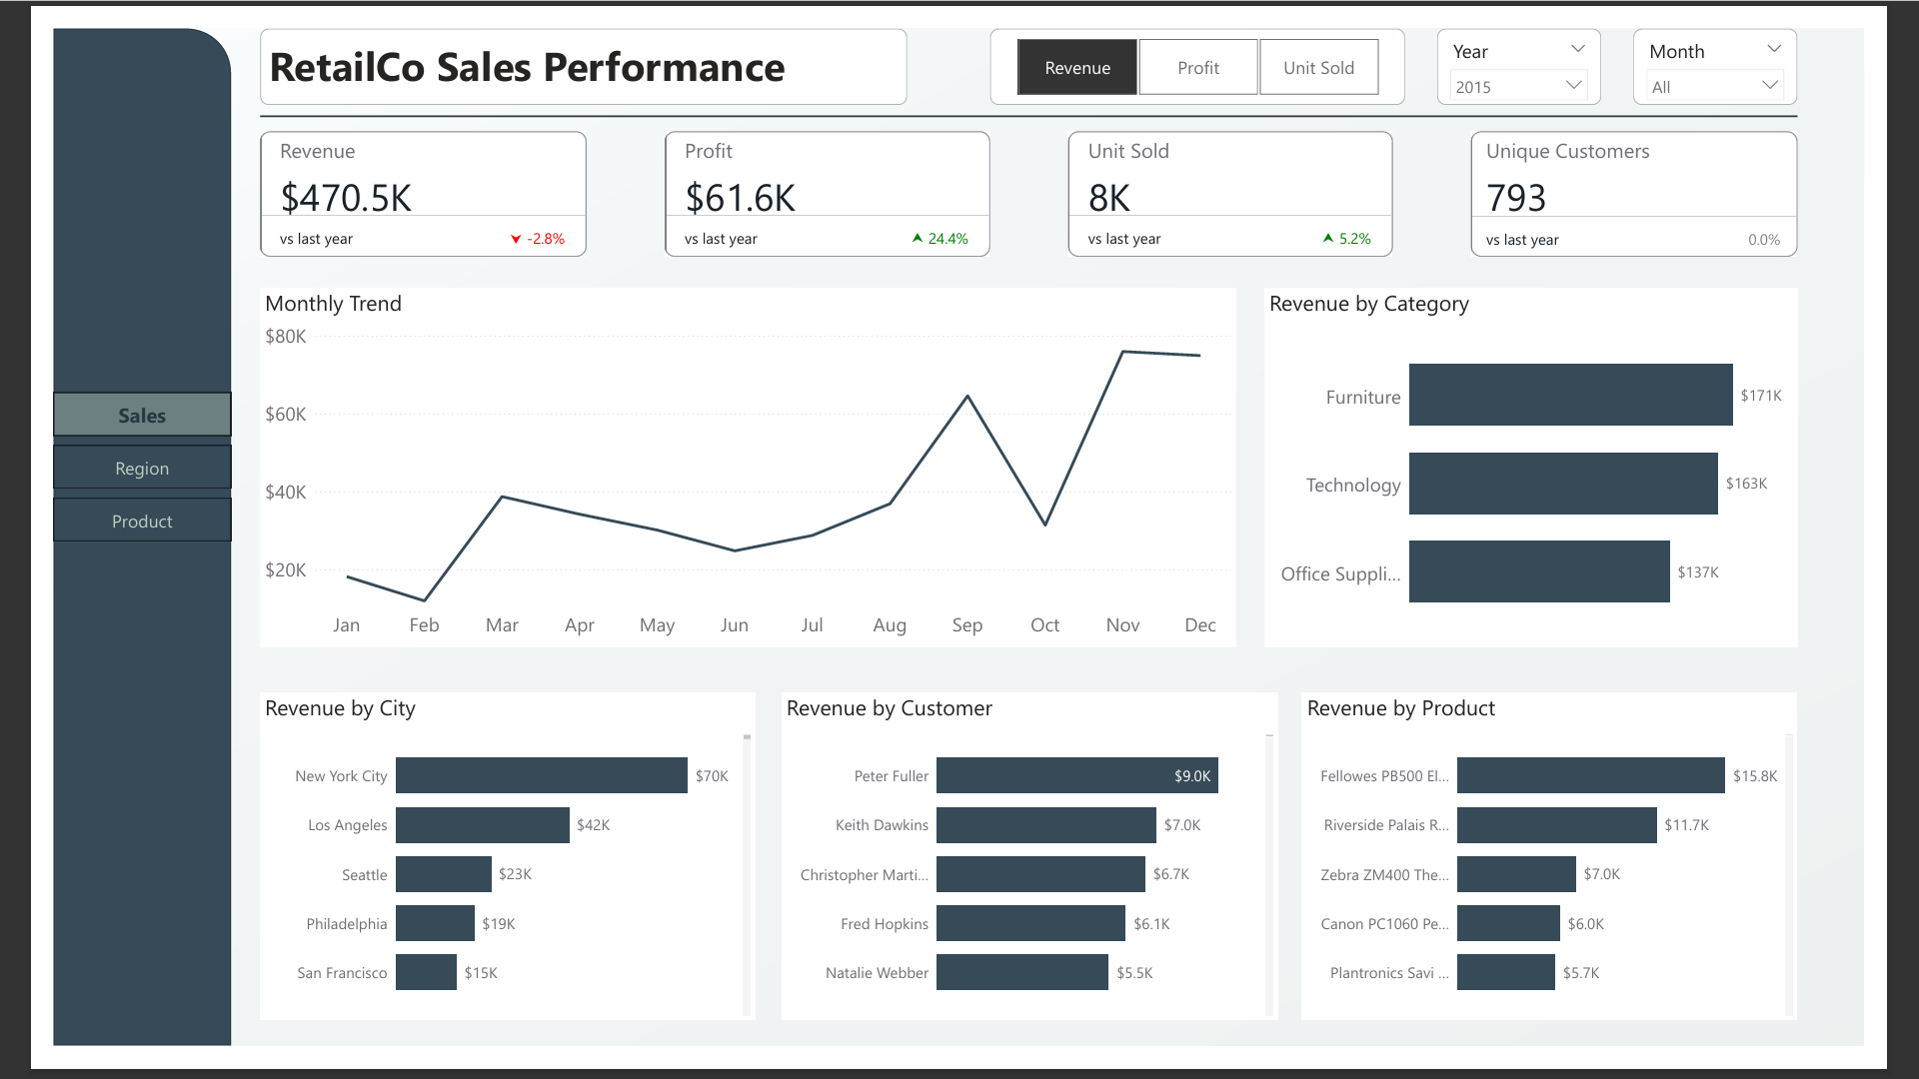Click the New York City bar
This screenshot has width=1919, height=1079.
541,775
